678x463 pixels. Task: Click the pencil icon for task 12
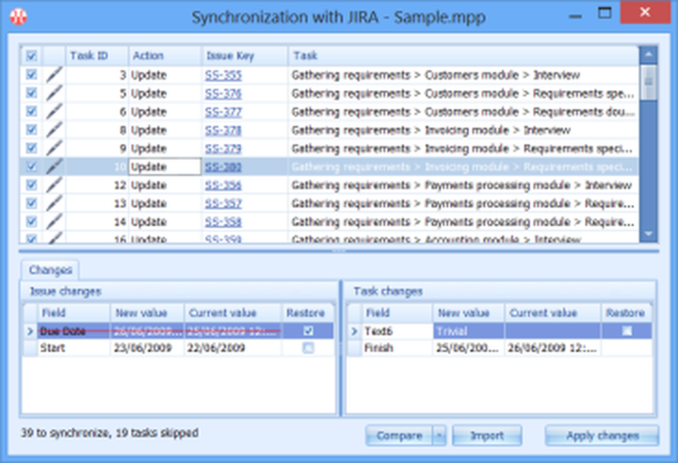(54, 185)
